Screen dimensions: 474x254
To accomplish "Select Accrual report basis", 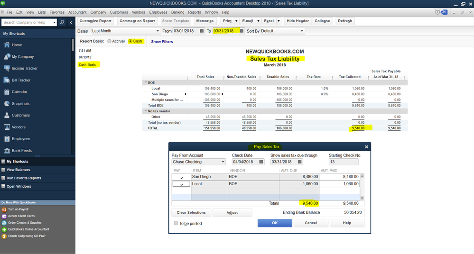I will 110,41.
